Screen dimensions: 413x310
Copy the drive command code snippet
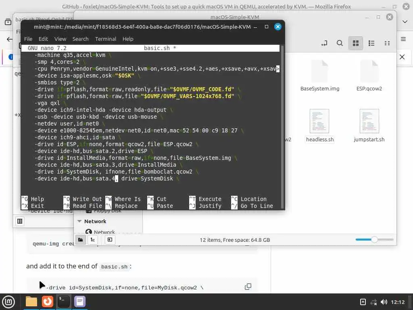(248, 287)
